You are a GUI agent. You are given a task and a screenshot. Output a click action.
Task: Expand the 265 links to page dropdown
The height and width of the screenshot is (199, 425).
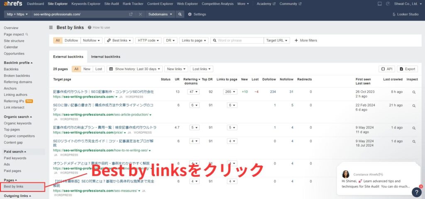point(230,92)
